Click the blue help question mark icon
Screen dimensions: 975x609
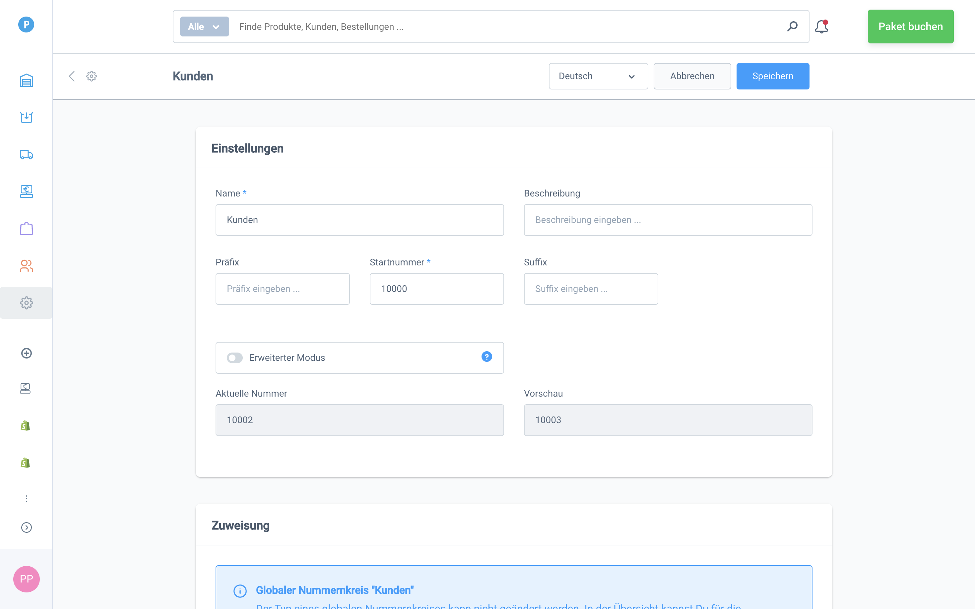point(487,357)
